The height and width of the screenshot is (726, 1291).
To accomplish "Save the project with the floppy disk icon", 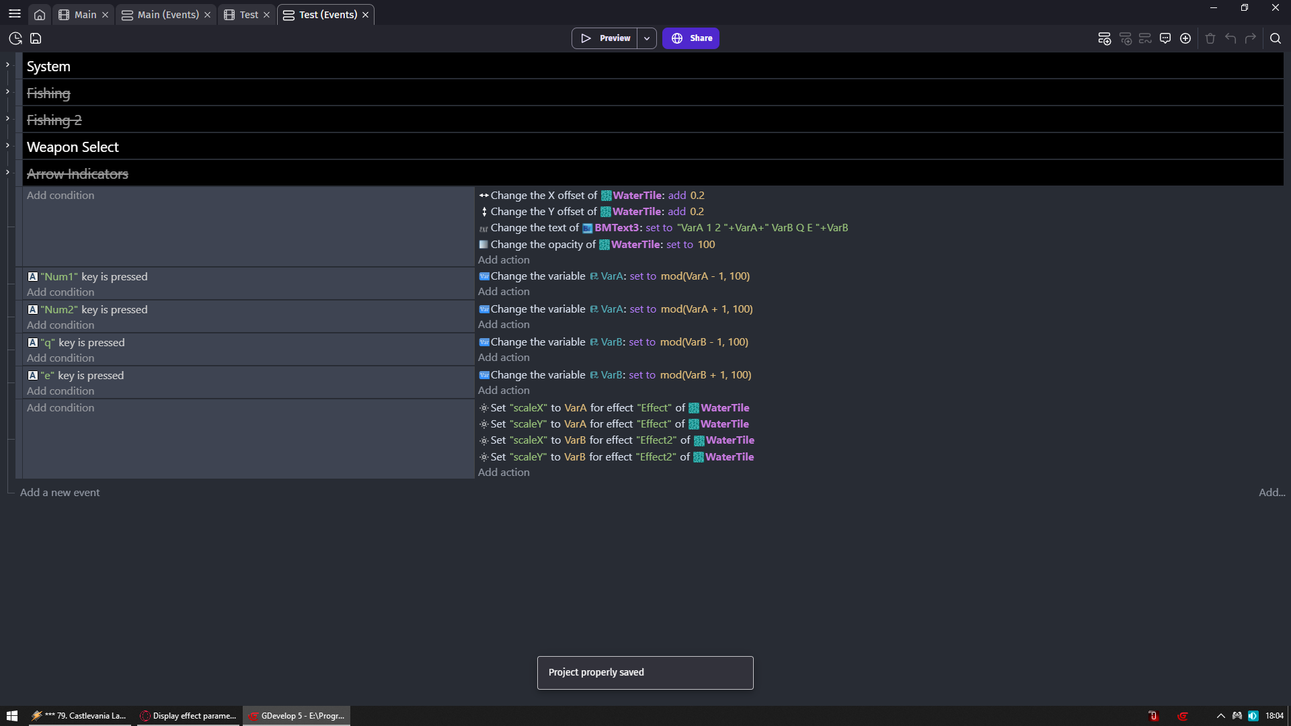I will (x=35, y=38).
